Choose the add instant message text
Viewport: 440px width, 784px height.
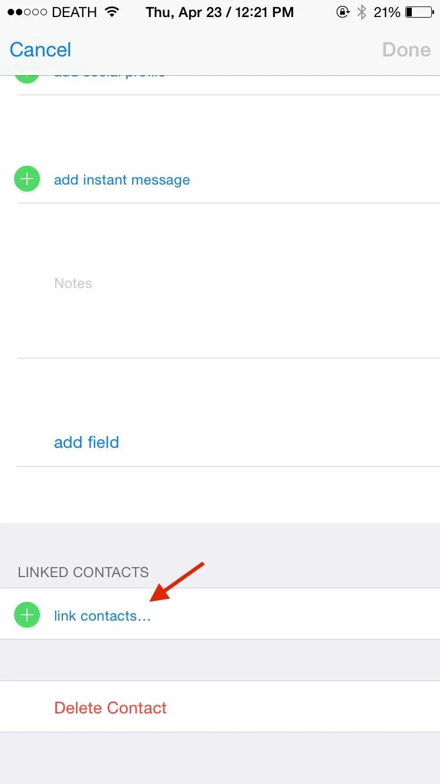click(x=122, y=180)
